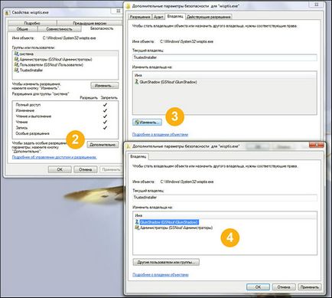Open the Разрешения tab in upper security window
332x298 pixels.
pyautogui.click(x=139, y=17)
